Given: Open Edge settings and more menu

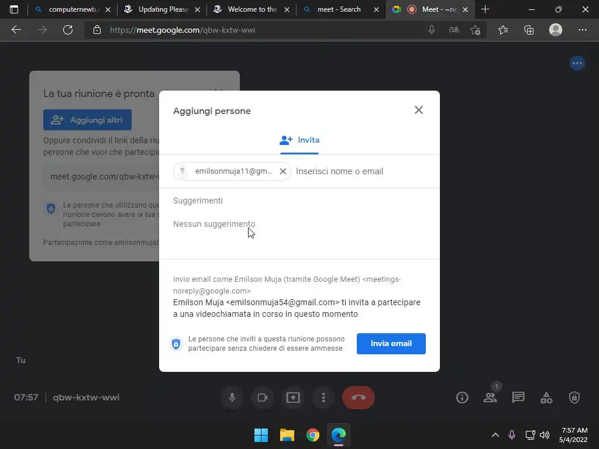Looking at the screenshot, I should point(582,30).
